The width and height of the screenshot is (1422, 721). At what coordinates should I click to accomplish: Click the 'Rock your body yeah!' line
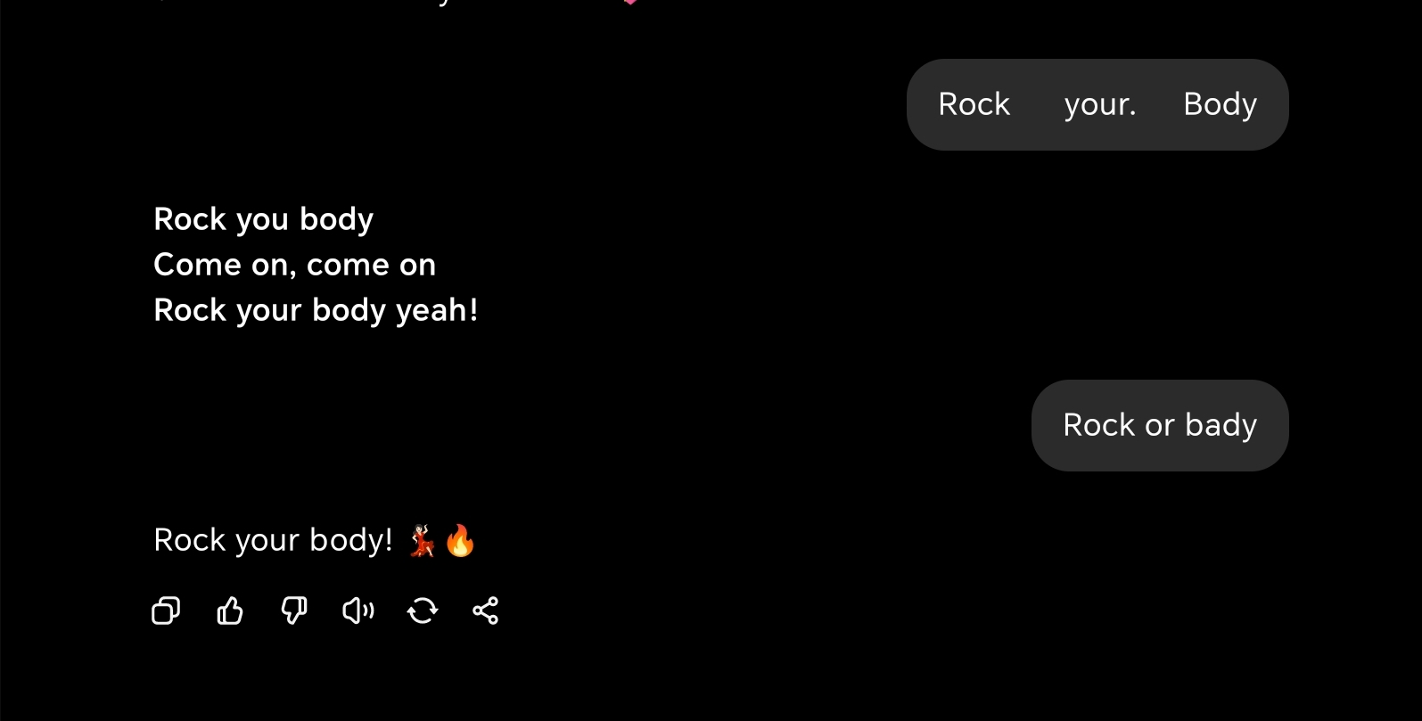pyautogui.click(x=316, y=310)
